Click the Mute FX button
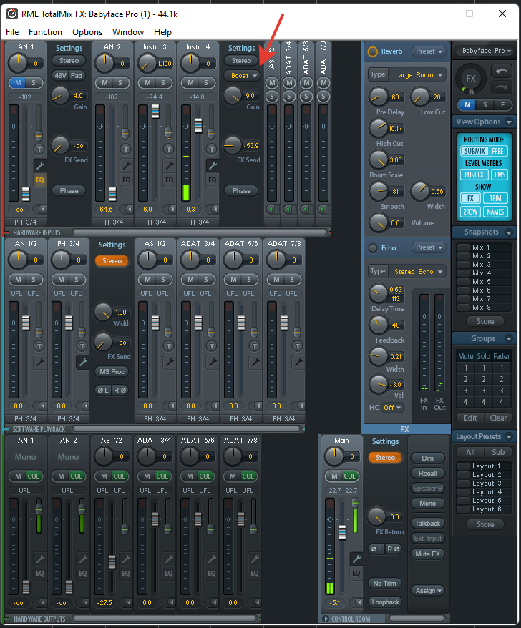This screenshot has width=521, height=628. pyautogui.click(x=428, y=554)
